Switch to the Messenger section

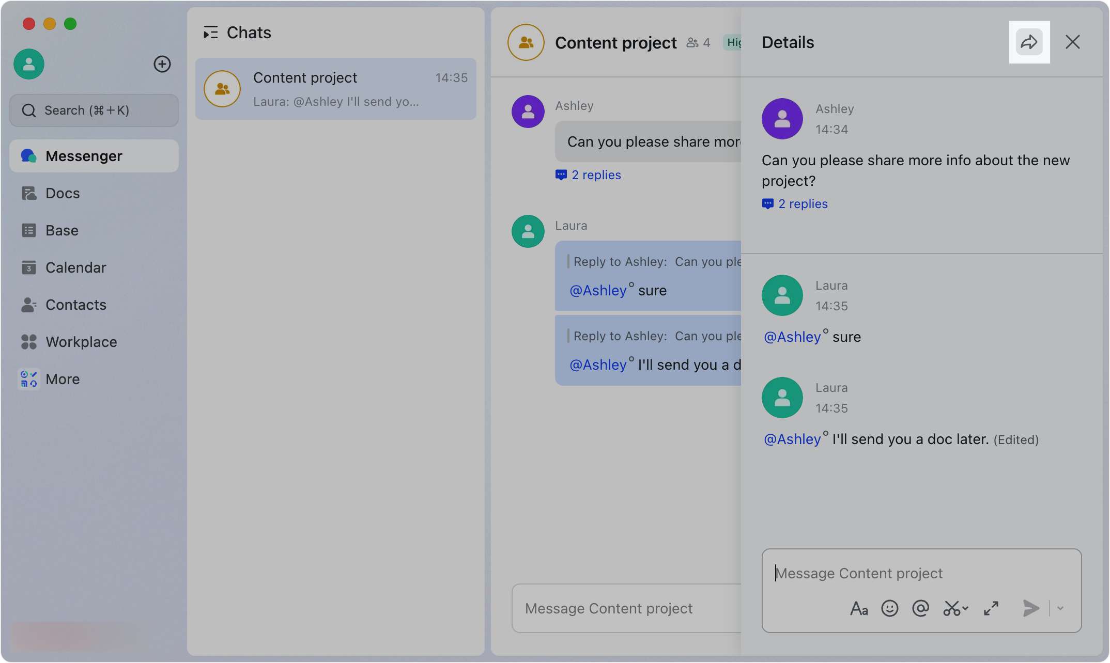pyautogui.click(x=84, y=155)
